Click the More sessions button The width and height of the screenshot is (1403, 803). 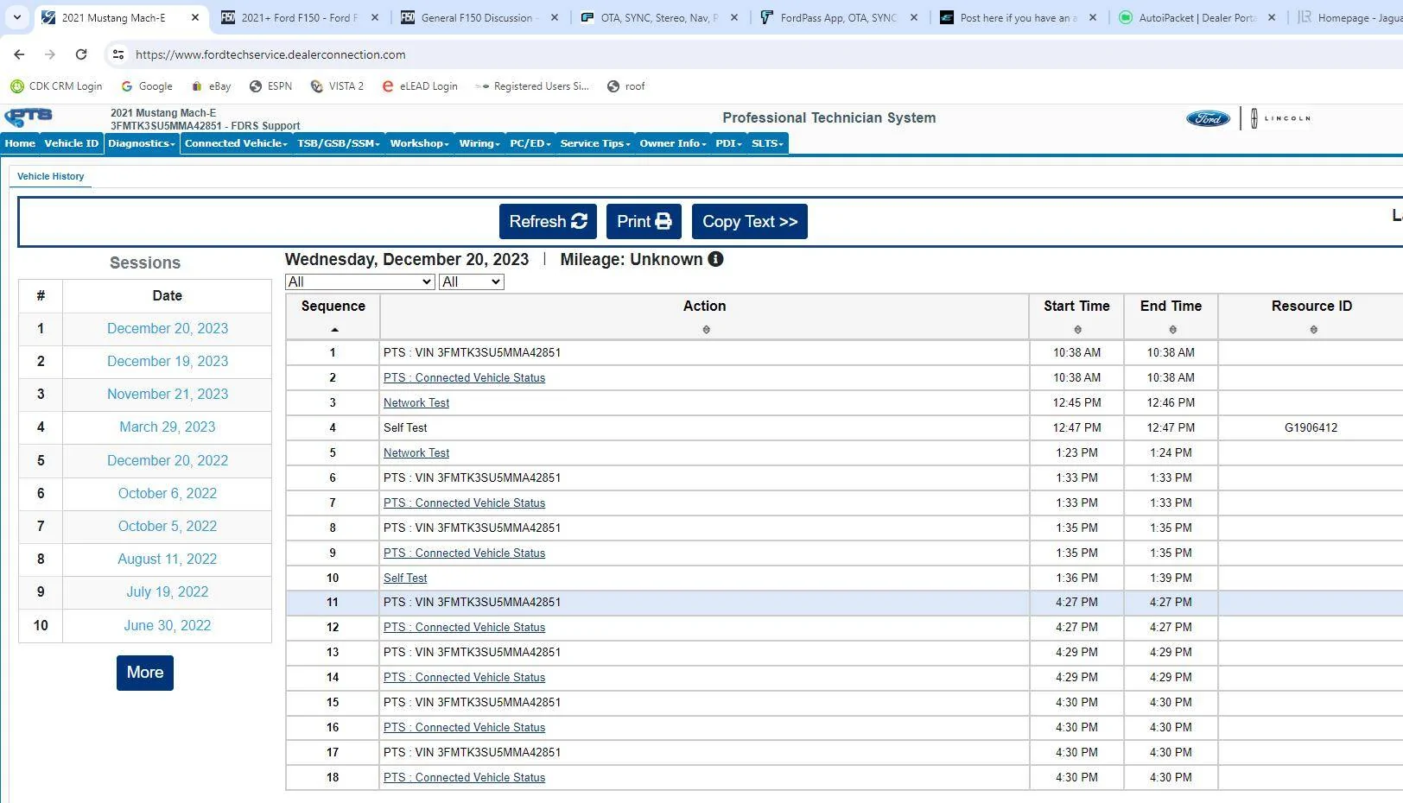coord(145,673)
